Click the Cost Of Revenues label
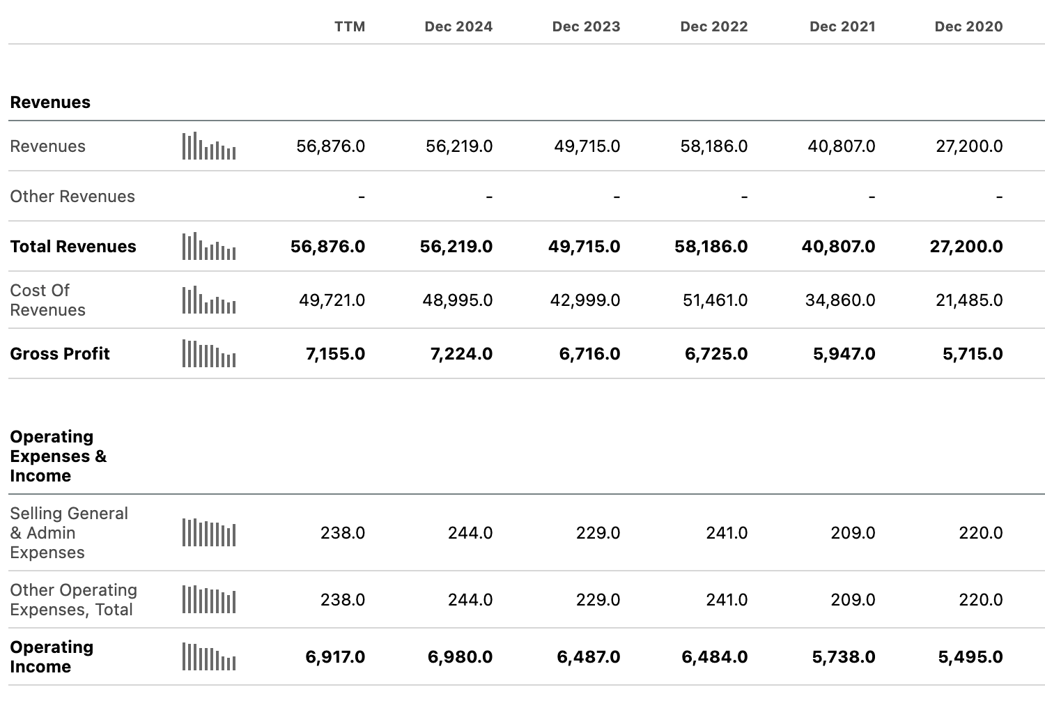The image size is (1045, 701). 47,300
